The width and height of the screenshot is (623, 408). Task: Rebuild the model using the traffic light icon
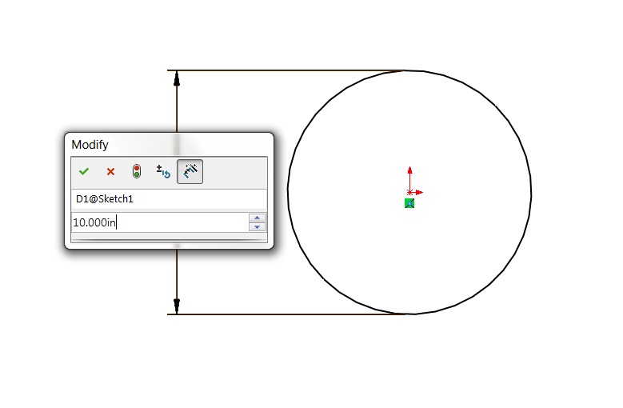(137, 172)
